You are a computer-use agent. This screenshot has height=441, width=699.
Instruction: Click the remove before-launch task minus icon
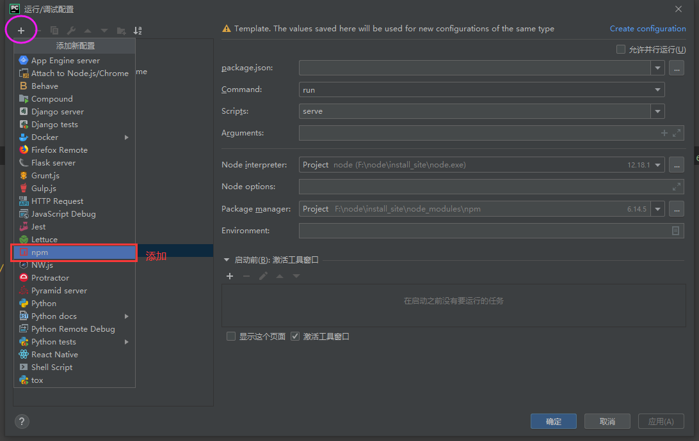click(x=246, y=276)
